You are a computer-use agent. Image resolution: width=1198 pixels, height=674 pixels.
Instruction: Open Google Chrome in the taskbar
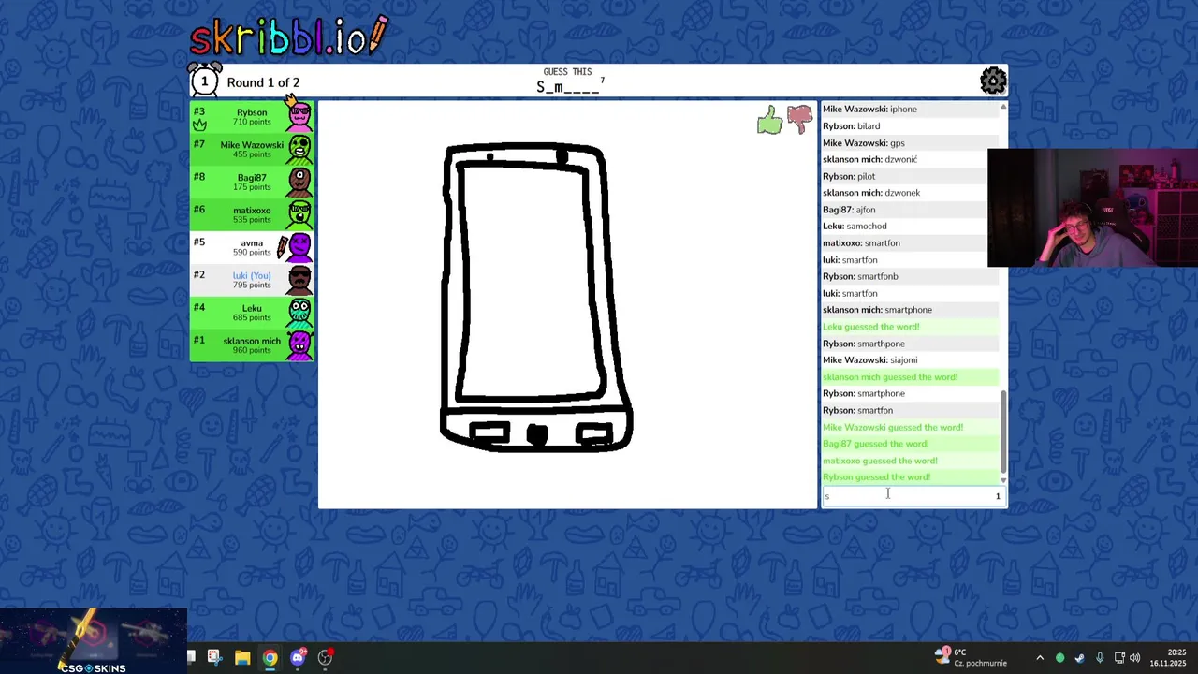click(x=270, y=658)
